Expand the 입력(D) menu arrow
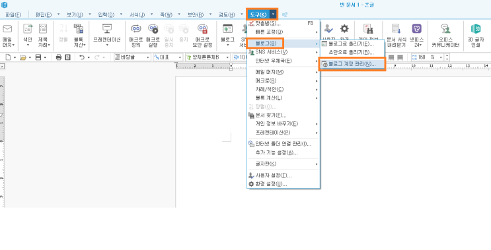 pyautogui.click(x=121, y=14)
